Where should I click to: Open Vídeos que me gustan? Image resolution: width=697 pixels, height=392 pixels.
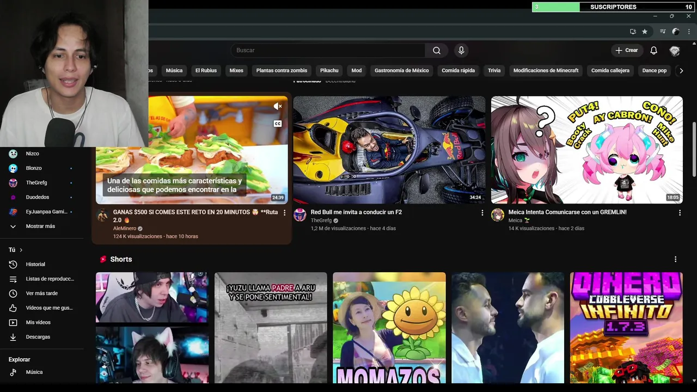click(41, 308)
